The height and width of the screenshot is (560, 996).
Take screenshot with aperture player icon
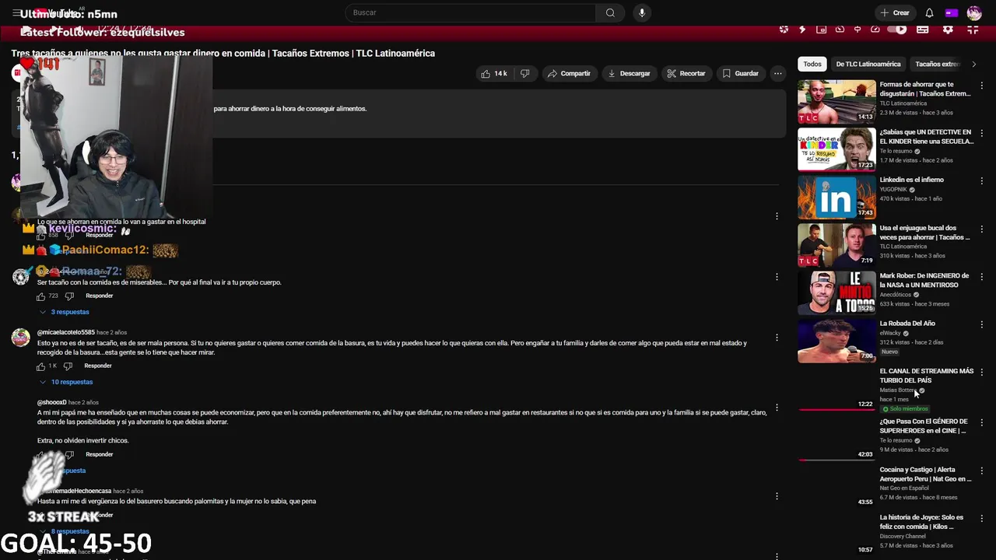(784, 30)
